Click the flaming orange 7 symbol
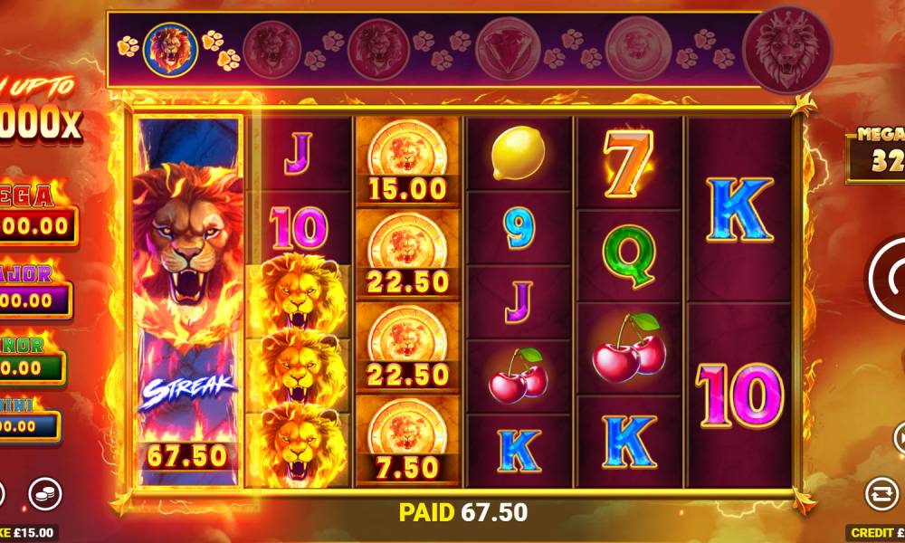Viewport: 905px width, 543px height. (x=629, y=163)
